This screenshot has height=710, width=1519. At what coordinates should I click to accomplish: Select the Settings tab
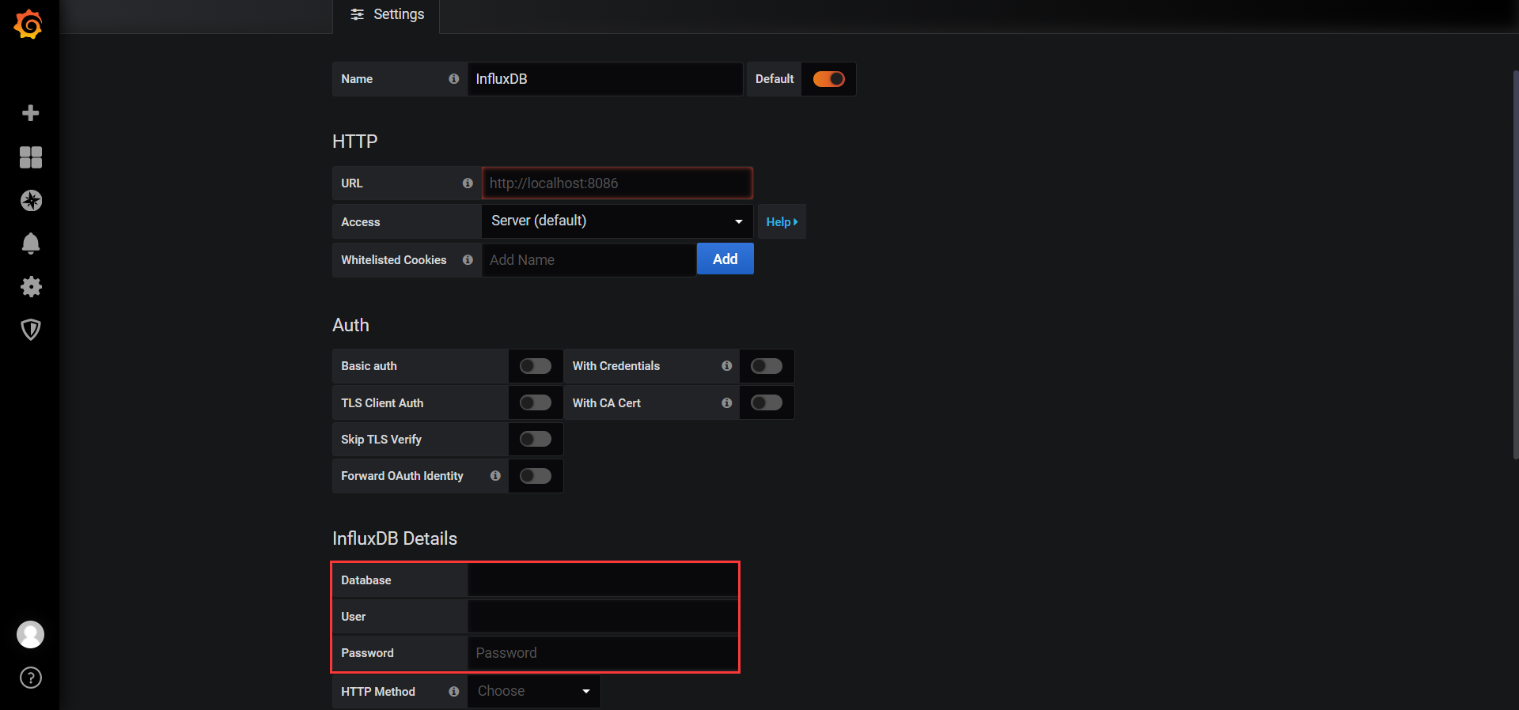point(387,15)
